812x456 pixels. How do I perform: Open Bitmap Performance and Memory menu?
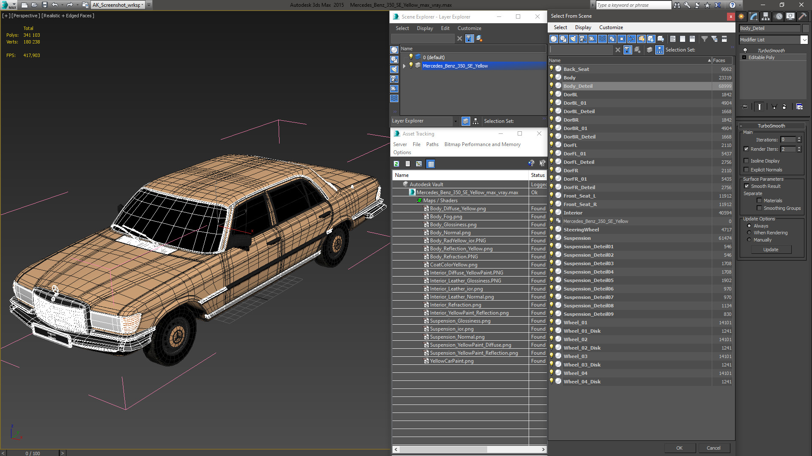[482, 144]
